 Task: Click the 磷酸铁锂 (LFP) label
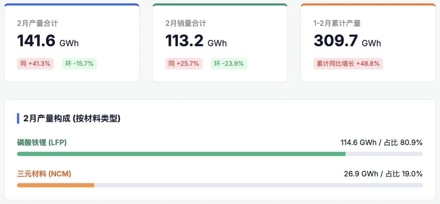coord(42,143)
